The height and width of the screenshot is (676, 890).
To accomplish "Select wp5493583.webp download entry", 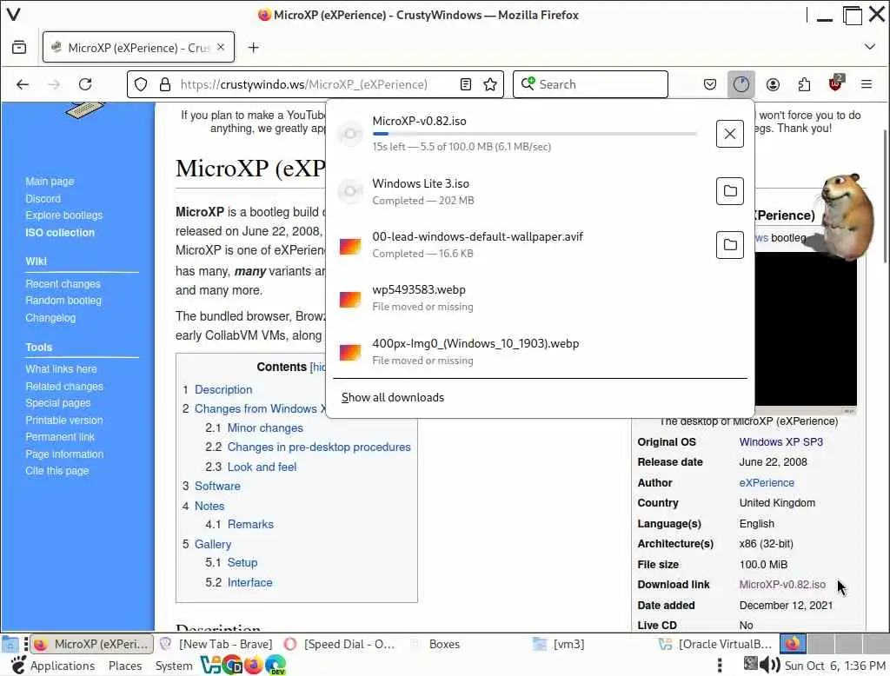I will click(x=540, y=297).
